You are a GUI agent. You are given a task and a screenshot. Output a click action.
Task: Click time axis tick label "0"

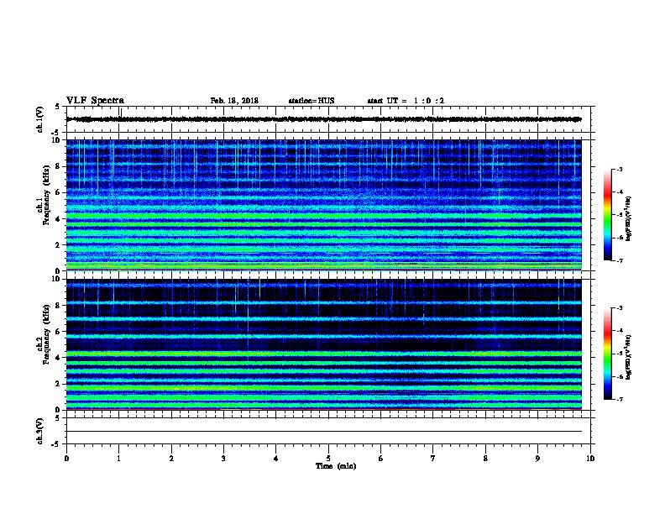(66, 459)
